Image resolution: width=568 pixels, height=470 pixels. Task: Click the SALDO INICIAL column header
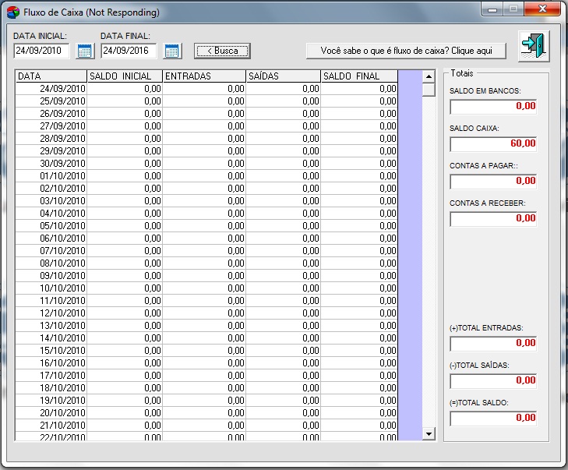click(x=125, y=76)
